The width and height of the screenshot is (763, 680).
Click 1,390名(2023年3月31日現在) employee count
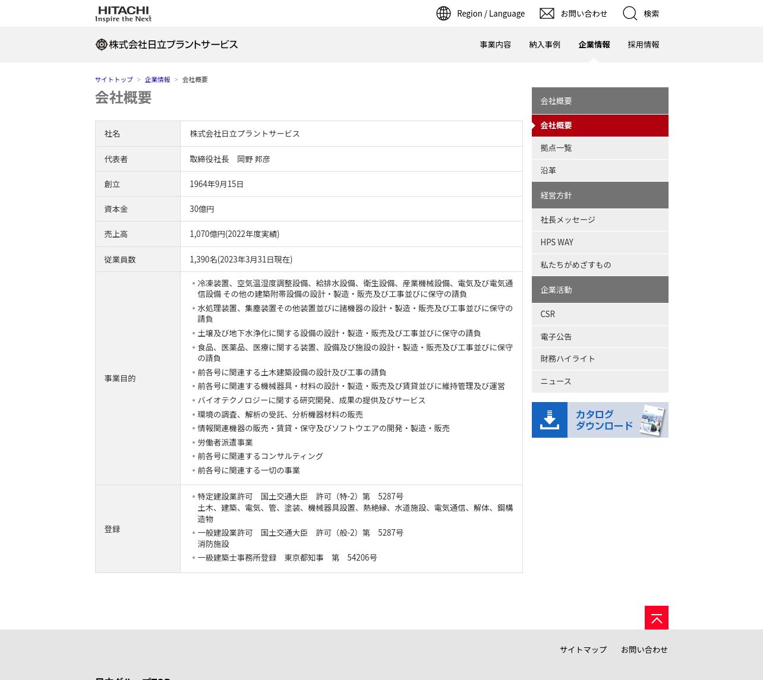(x=241, y=260)
